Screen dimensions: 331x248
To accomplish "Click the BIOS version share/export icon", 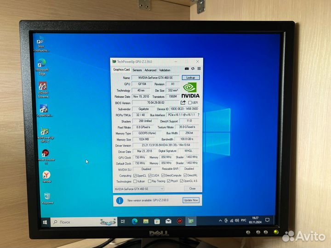I will 183,102.
